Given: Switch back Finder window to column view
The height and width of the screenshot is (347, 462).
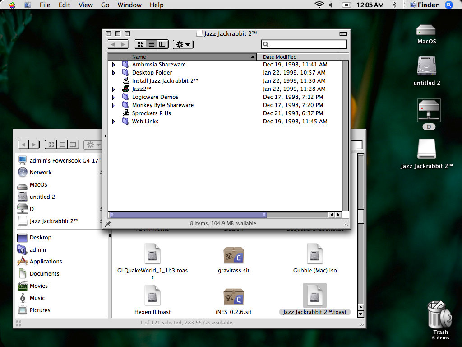Looking at the screenshot, I should pyautogui.click(x=73, y=144).
